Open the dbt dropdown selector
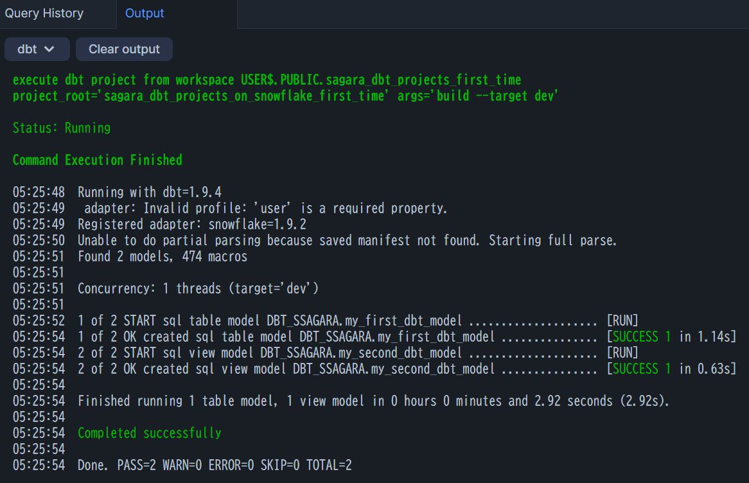The height and width of the screenshot is (483, 749). (x=37, y=49)
